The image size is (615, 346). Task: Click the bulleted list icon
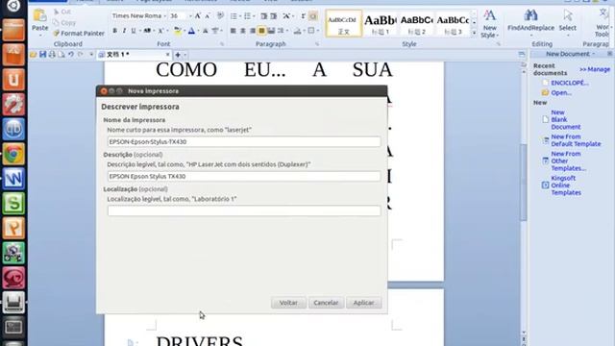click(234, 16)
